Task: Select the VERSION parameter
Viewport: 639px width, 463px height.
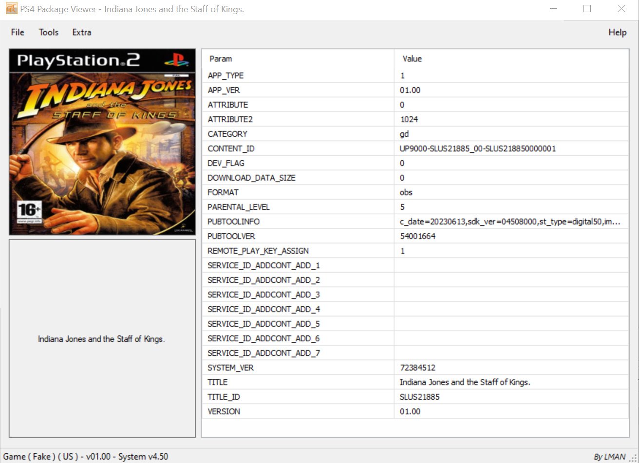Action: (x=224, y=411)
